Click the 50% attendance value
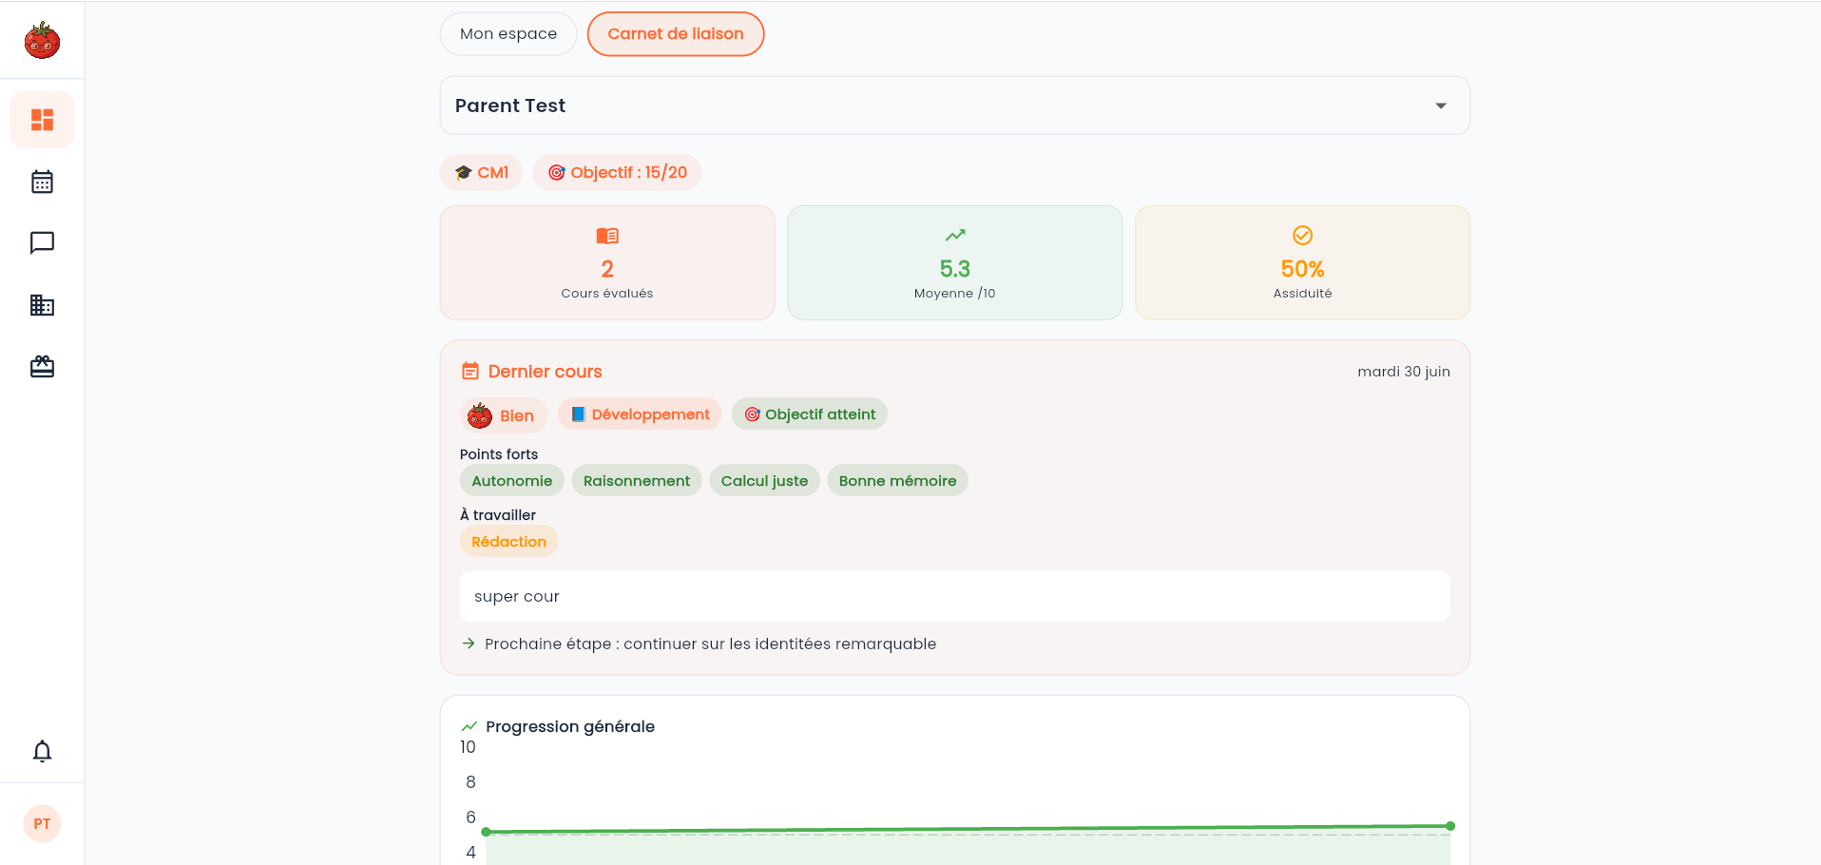Screen dimensions: 1821x865 (x=1303, y=269)
